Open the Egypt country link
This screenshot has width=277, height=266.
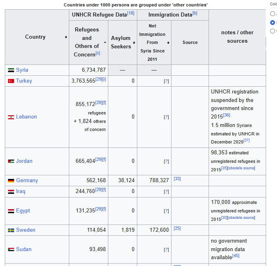23,211
